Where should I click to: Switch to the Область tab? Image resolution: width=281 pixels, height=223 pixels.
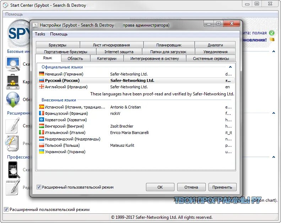[75, 58]
